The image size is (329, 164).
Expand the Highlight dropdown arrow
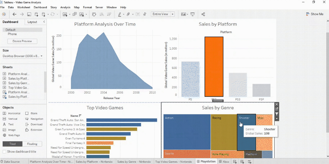(124, 14)
